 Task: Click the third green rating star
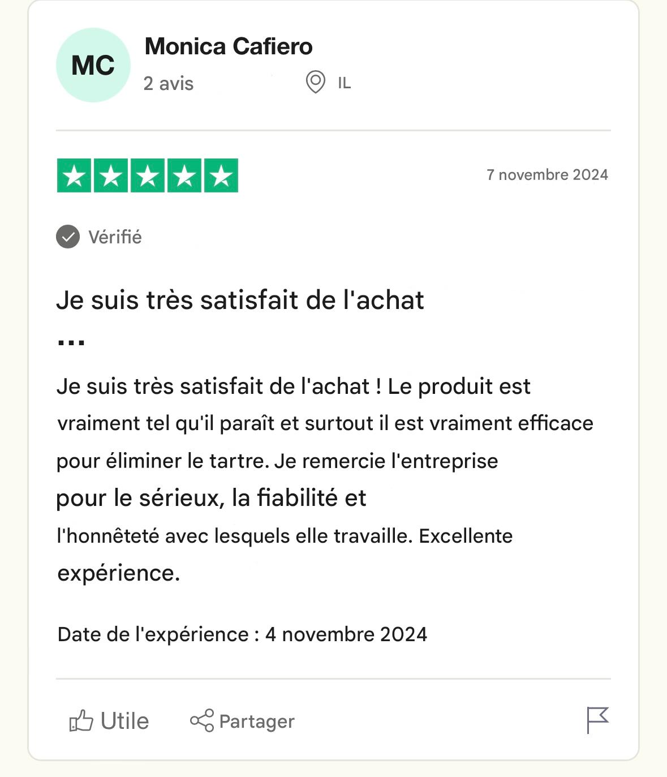pyautogui.click(x=148, y=175)
